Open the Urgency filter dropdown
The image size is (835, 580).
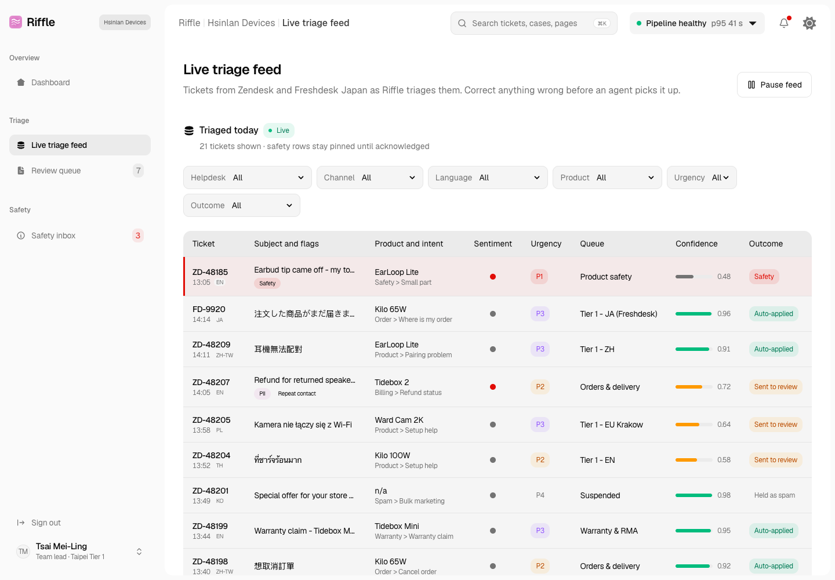pyautogui.click(x=702, y=177)
